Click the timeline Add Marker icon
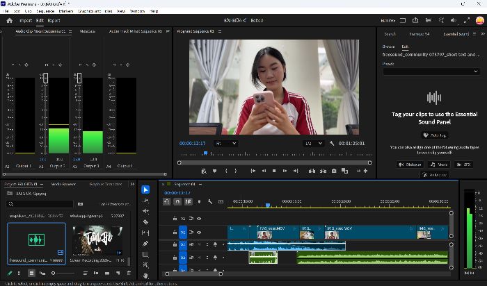This screenshot has width=487, height=286. click(x=199, y=201)
